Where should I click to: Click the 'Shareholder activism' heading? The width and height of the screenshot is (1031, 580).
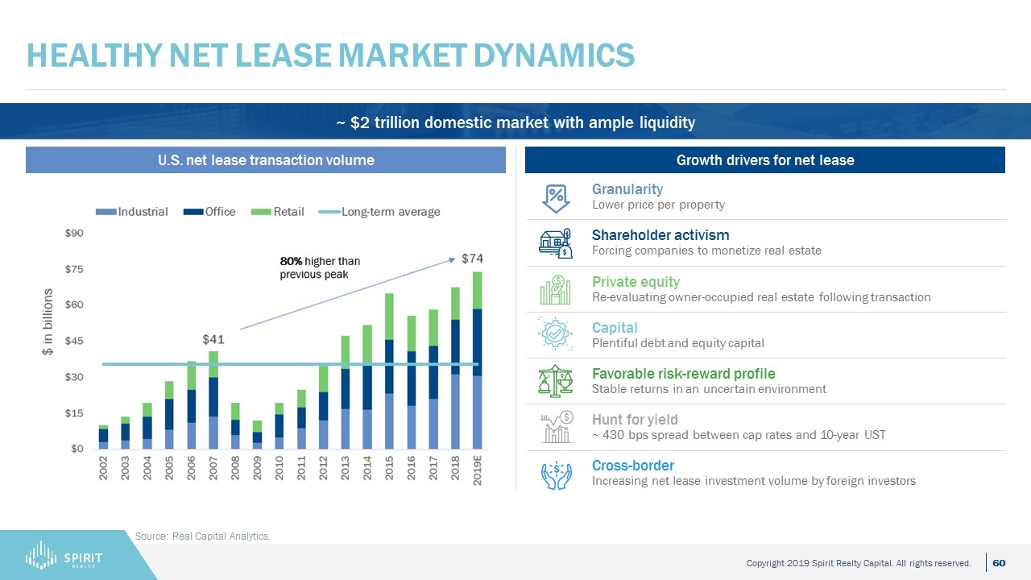(660, 235)
